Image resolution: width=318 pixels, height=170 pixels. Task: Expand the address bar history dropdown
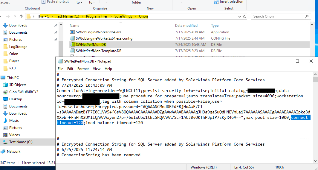[239, 17]
